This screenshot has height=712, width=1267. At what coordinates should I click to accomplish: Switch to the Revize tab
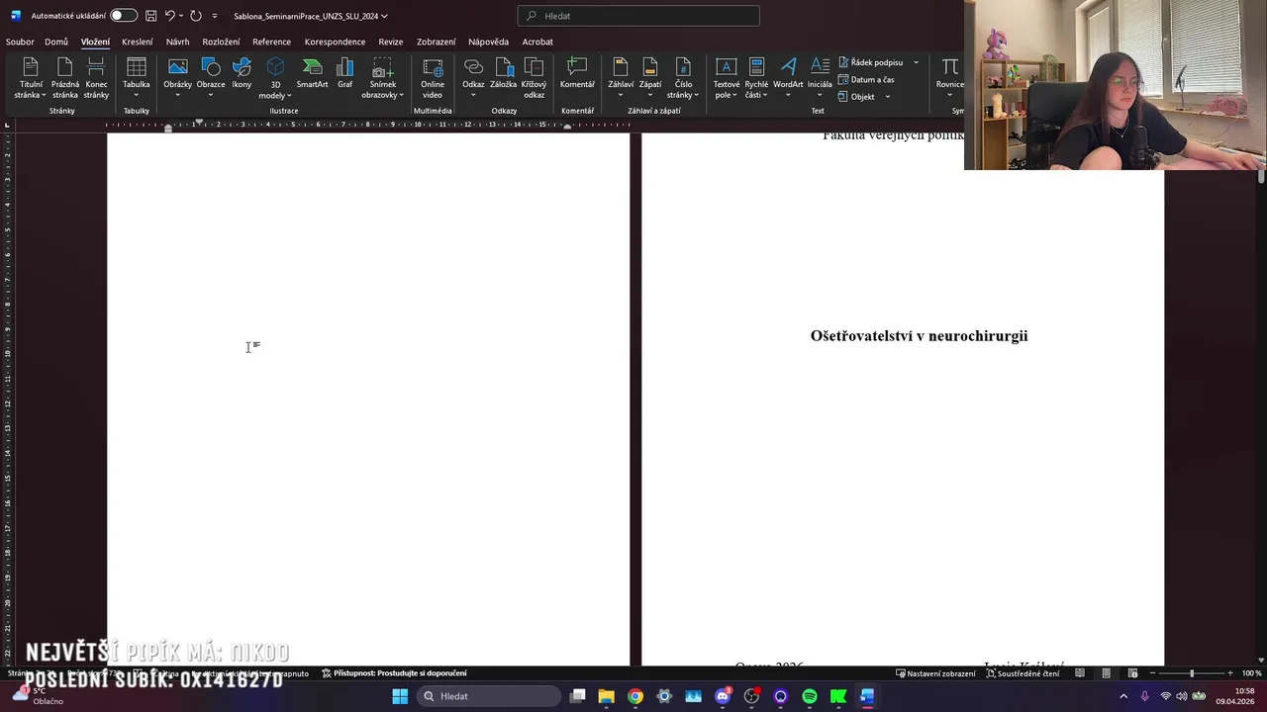[391, 42]
